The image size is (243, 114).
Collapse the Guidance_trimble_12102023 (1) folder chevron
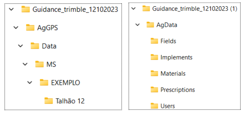(133, 9)
